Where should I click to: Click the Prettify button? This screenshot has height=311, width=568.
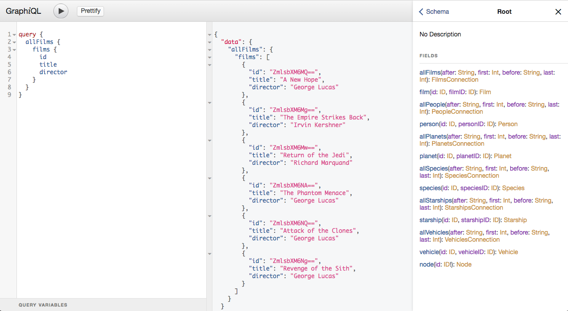coord(91,11)
